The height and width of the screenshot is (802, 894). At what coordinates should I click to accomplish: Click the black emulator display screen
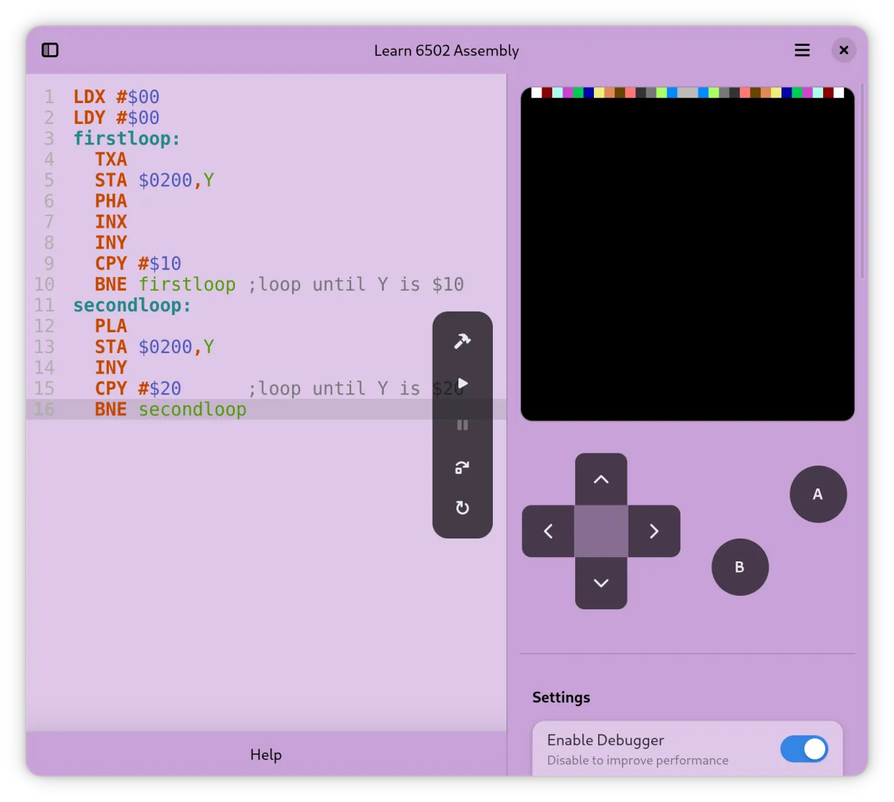pyautogui.click(x=687, y=254)
